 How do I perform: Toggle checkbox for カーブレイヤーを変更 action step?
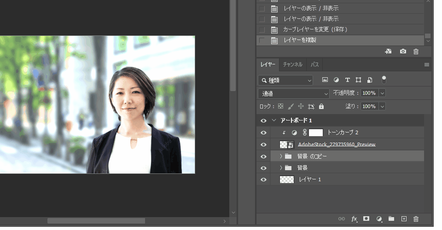(262, 29)
